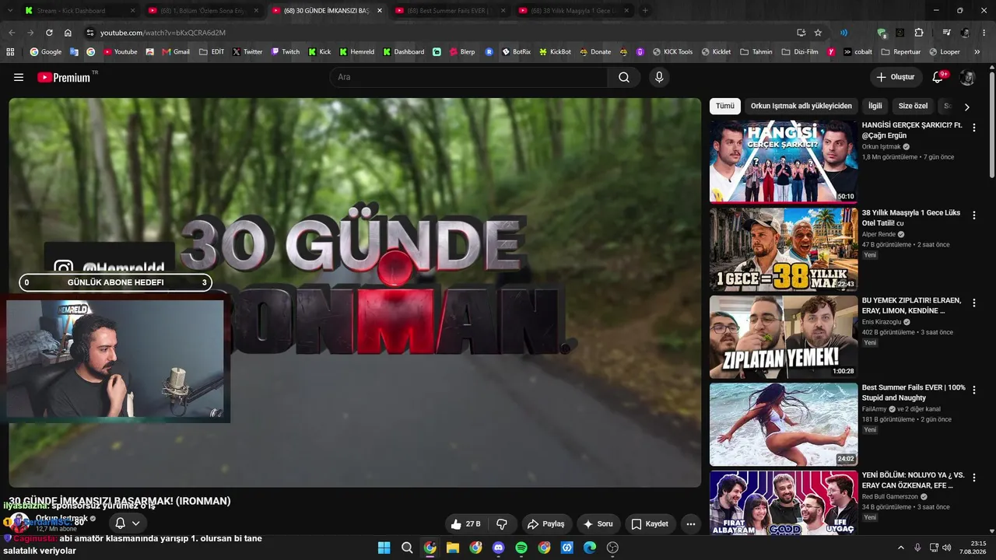Open a new browser tab
Viewport: 996px width, 560px height.
(x=645, y=11)
